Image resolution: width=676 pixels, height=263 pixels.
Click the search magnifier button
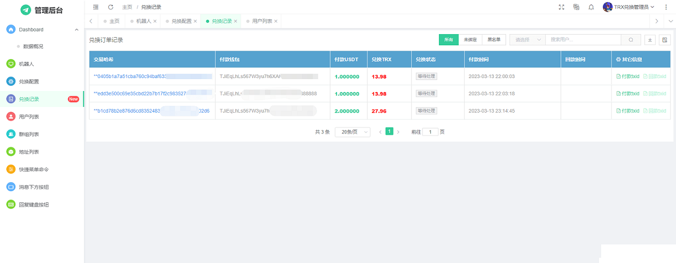click(x=631, y=40)
